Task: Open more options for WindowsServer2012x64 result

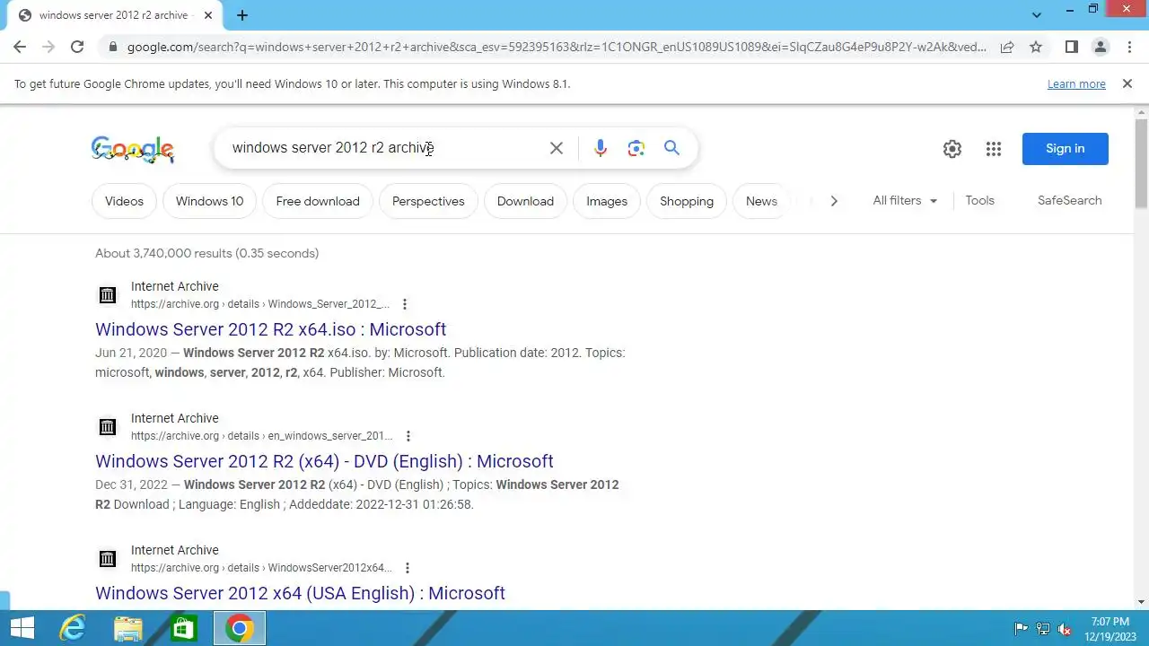Action: point(408,568)
